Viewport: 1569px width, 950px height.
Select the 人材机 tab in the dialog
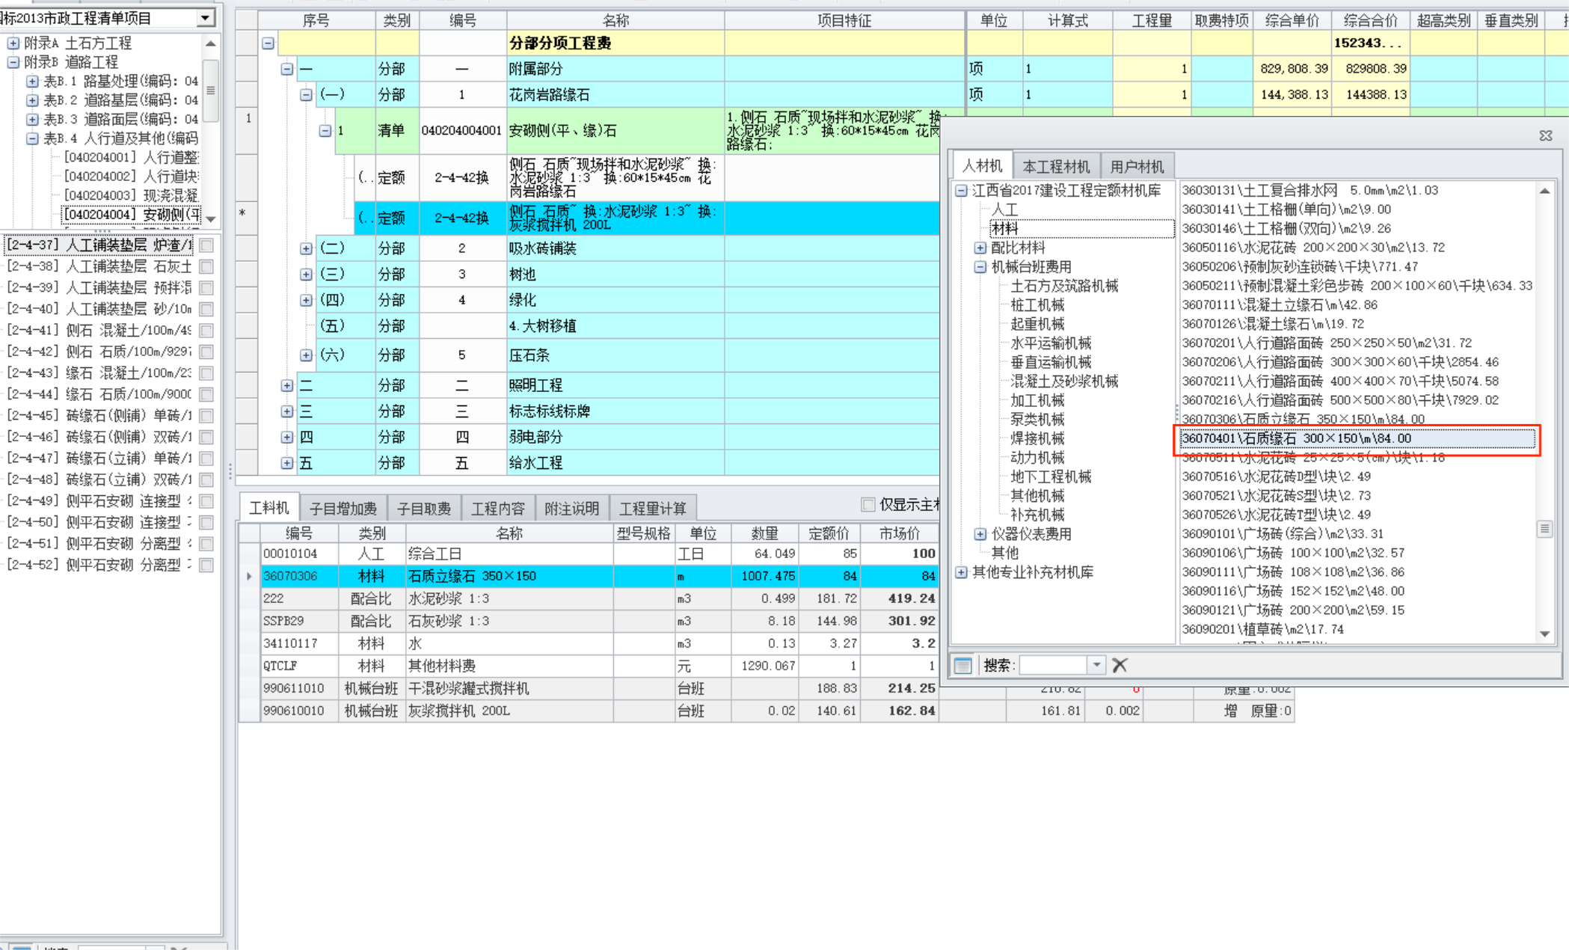[x=982, y=166]
